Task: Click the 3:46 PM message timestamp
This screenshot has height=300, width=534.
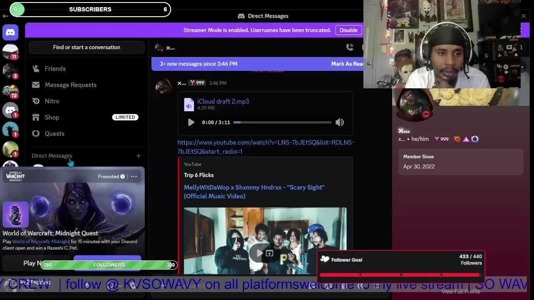Action: coord(217,83)
